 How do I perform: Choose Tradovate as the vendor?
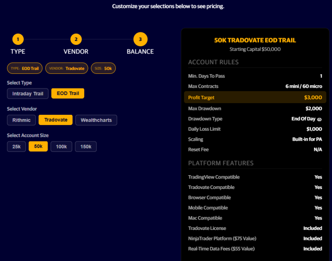[x=56, y=120]
